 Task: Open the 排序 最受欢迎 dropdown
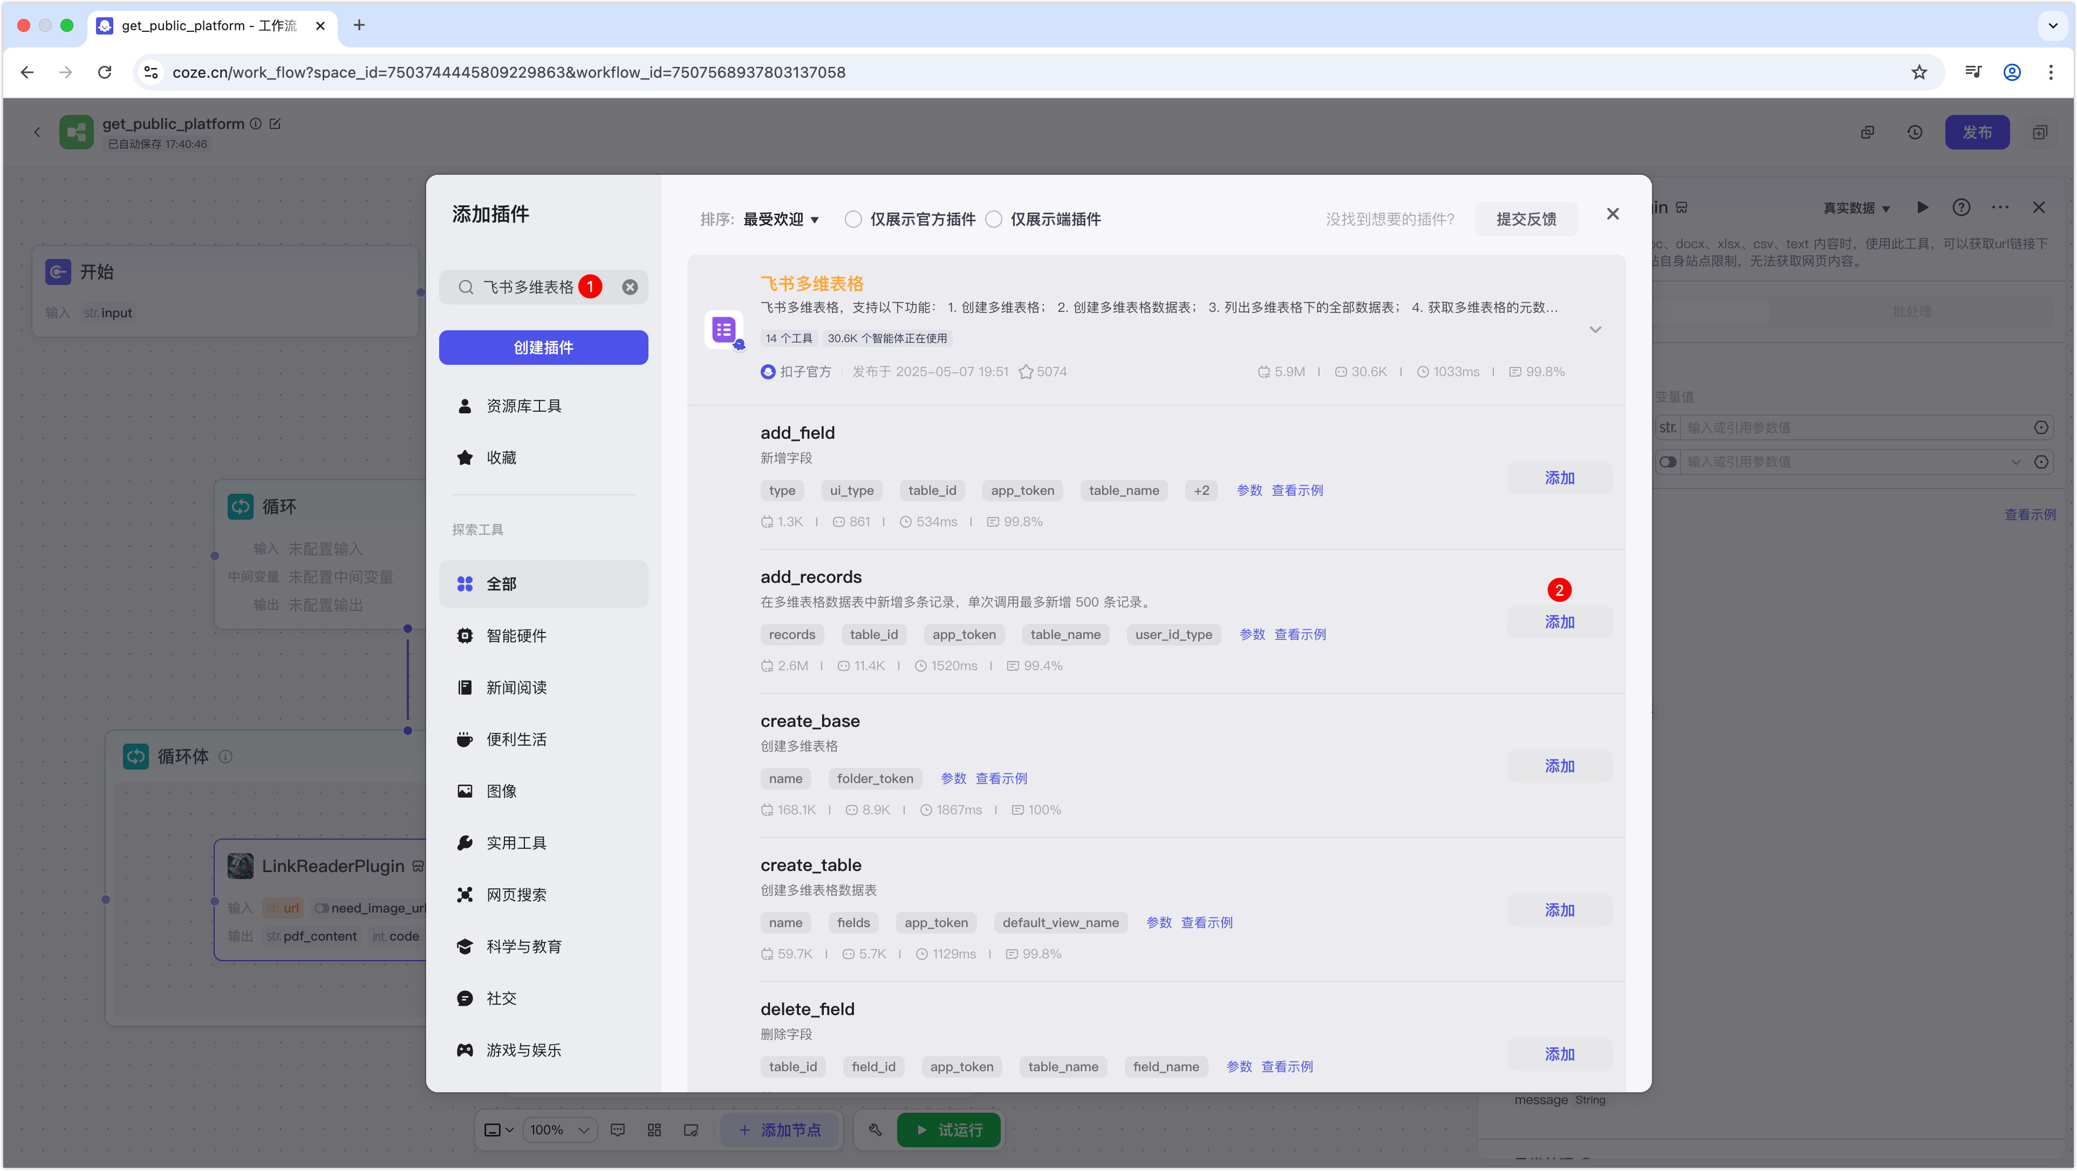coord(780,220)
